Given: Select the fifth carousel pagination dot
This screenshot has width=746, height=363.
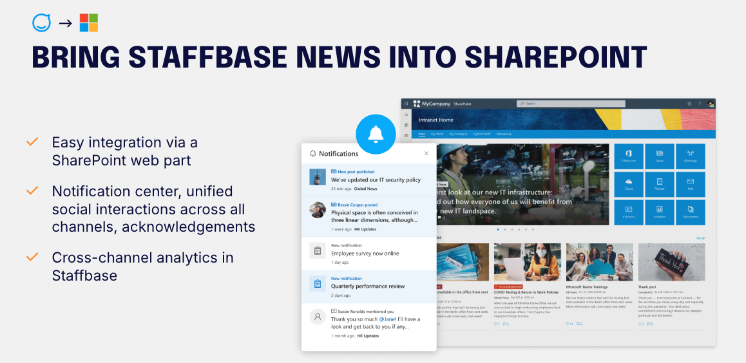Looking at the screenshot, I should (526, 230).
